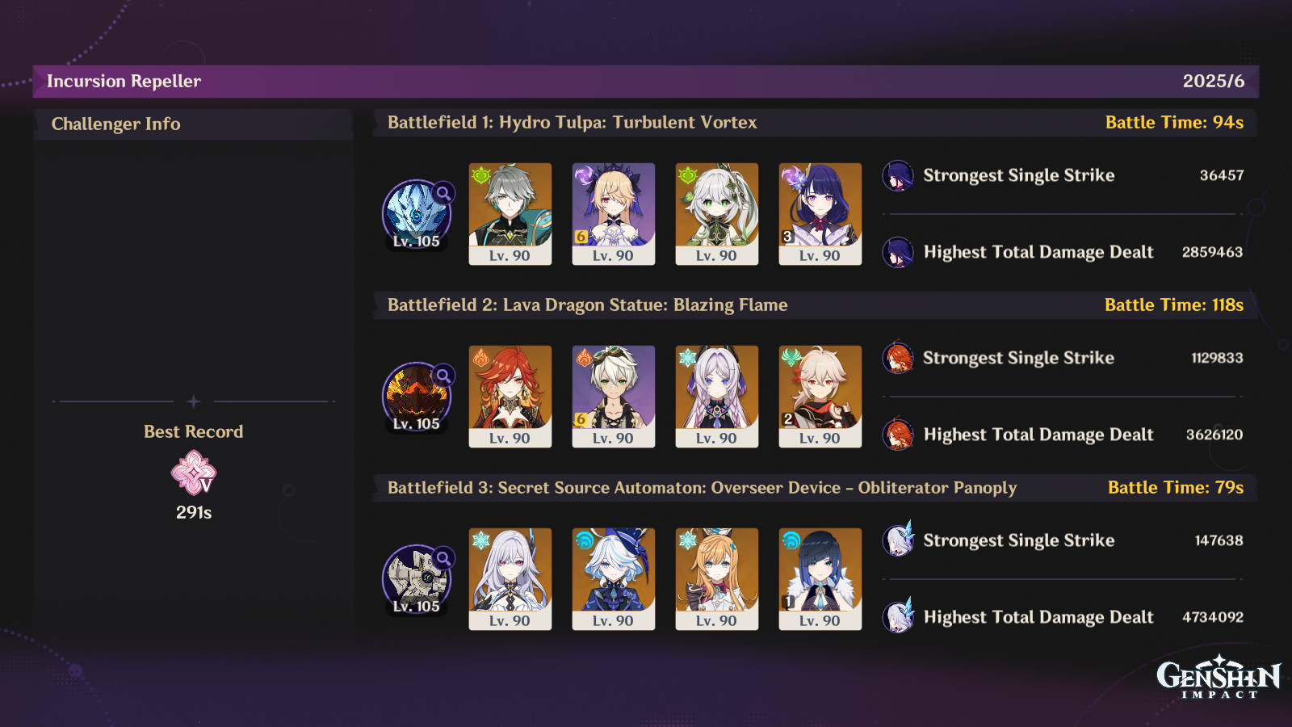
Task: Click the 36457 single strike value
Action: coord(1222,175)
